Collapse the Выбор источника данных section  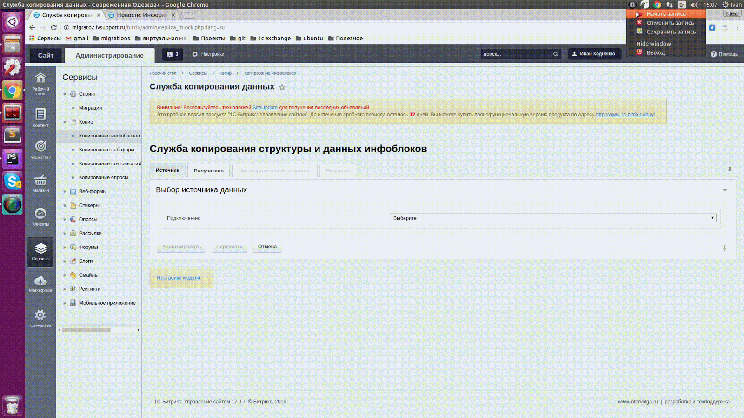pos(724,190)
